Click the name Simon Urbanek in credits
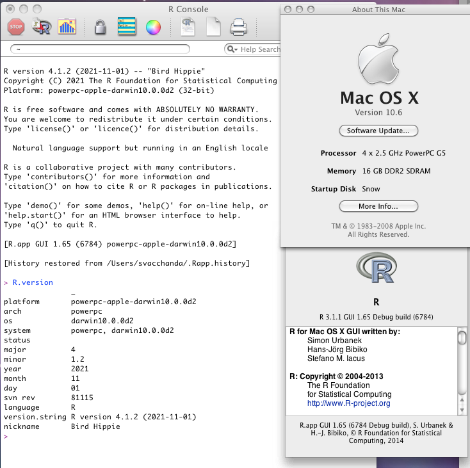The width and height of the screenshot is (470, 468). pyautogui.click(x=334, y=341)
